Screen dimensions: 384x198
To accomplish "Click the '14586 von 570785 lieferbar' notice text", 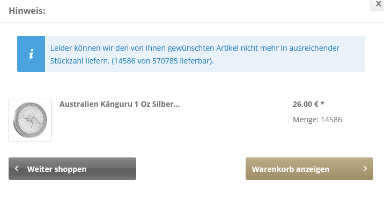I will click(x=163, y=61).
